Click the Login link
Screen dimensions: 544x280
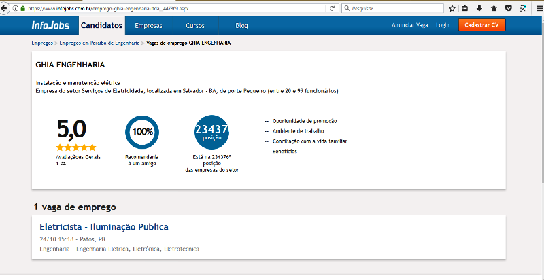click(443, 25)
